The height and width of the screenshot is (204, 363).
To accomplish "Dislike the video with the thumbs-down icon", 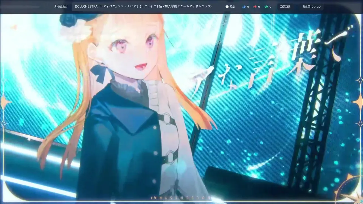I will point(255,7).
